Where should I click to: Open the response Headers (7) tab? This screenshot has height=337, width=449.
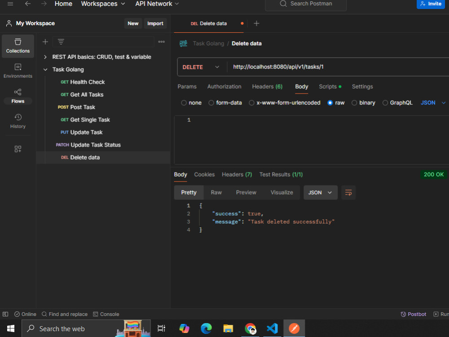click(237, 174)
